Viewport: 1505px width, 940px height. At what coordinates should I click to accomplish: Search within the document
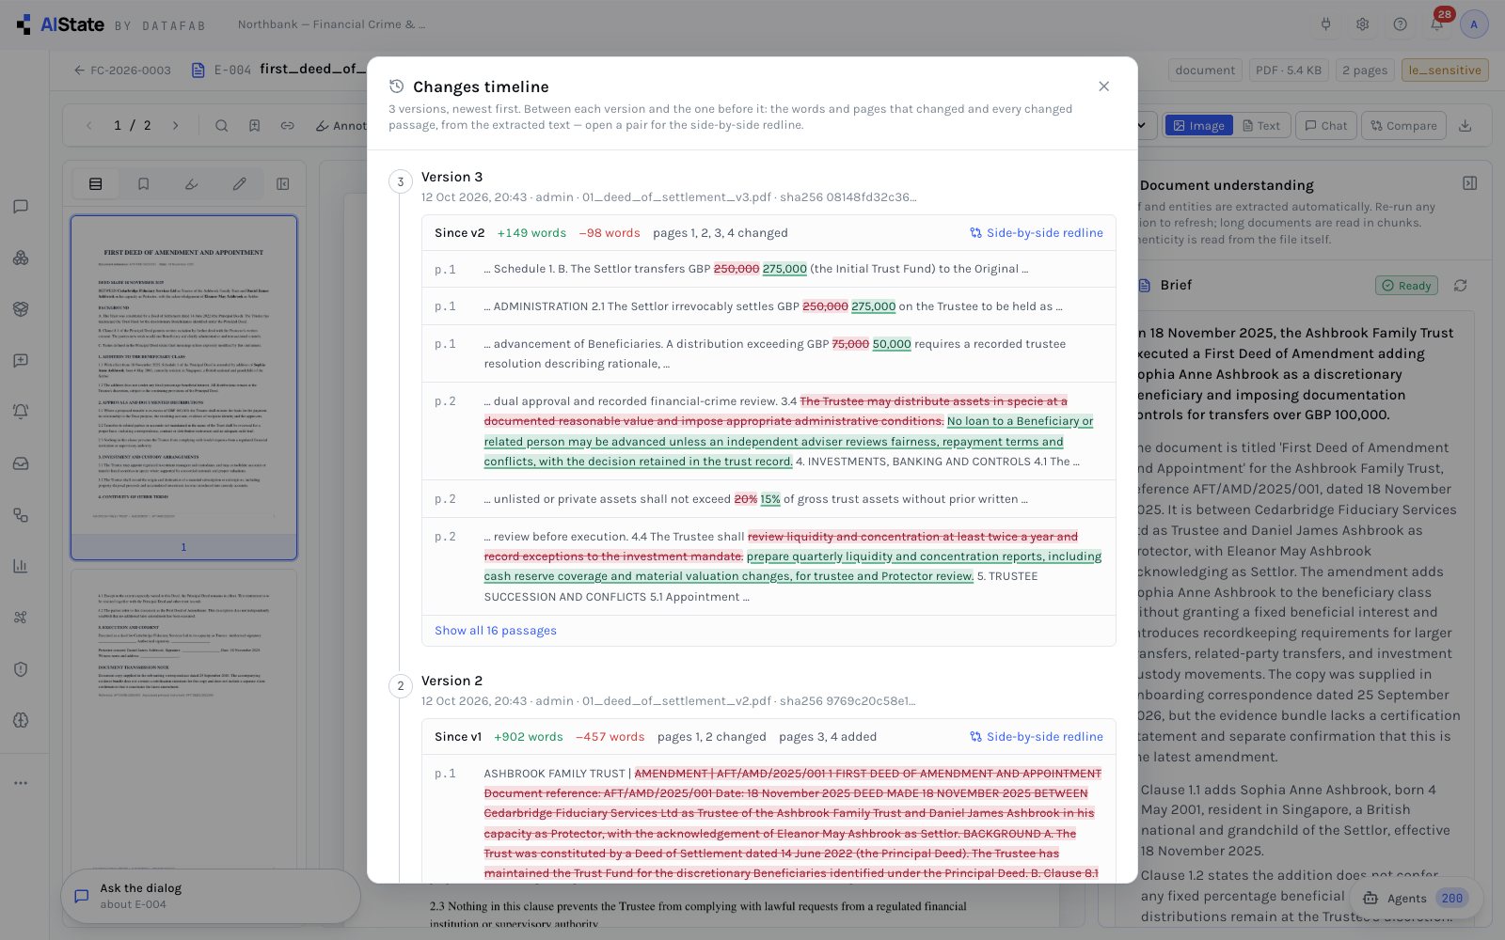click(221, 125)
